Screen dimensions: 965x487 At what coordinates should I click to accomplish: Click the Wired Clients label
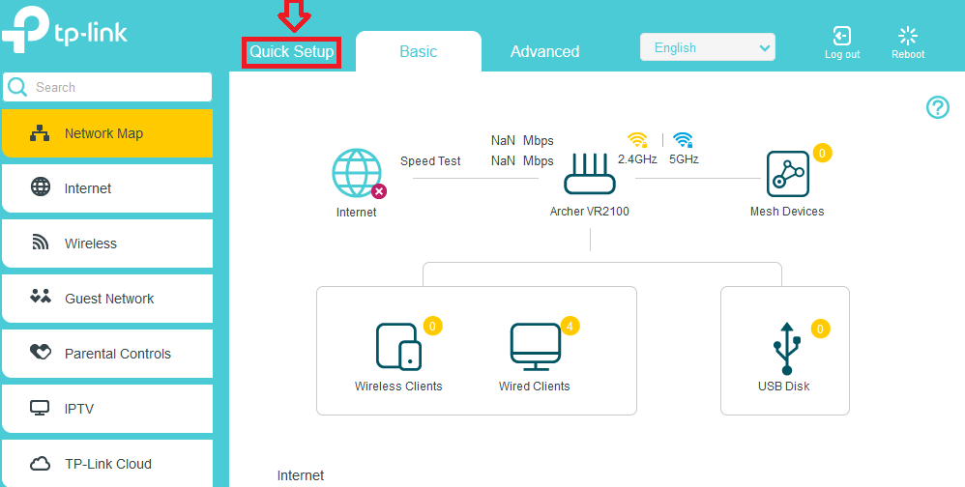(534, 387)
